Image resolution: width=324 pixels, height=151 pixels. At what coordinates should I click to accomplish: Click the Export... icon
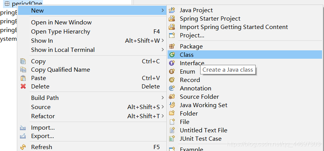point(23,136)
